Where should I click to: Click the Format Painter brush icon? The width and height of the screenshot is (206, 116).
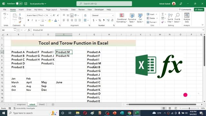(x=20, y=22)
